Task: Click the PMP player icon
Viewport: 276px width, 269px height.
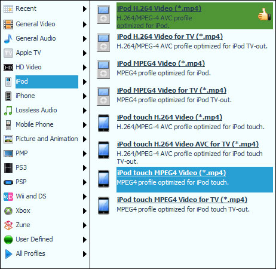Action: pyautogui.click(x=8, y=154)
